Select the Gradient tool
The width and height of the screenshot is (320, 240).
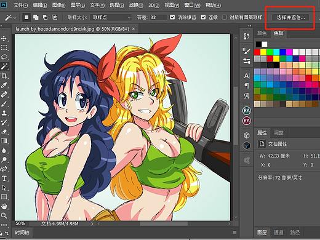click(4, 141)
